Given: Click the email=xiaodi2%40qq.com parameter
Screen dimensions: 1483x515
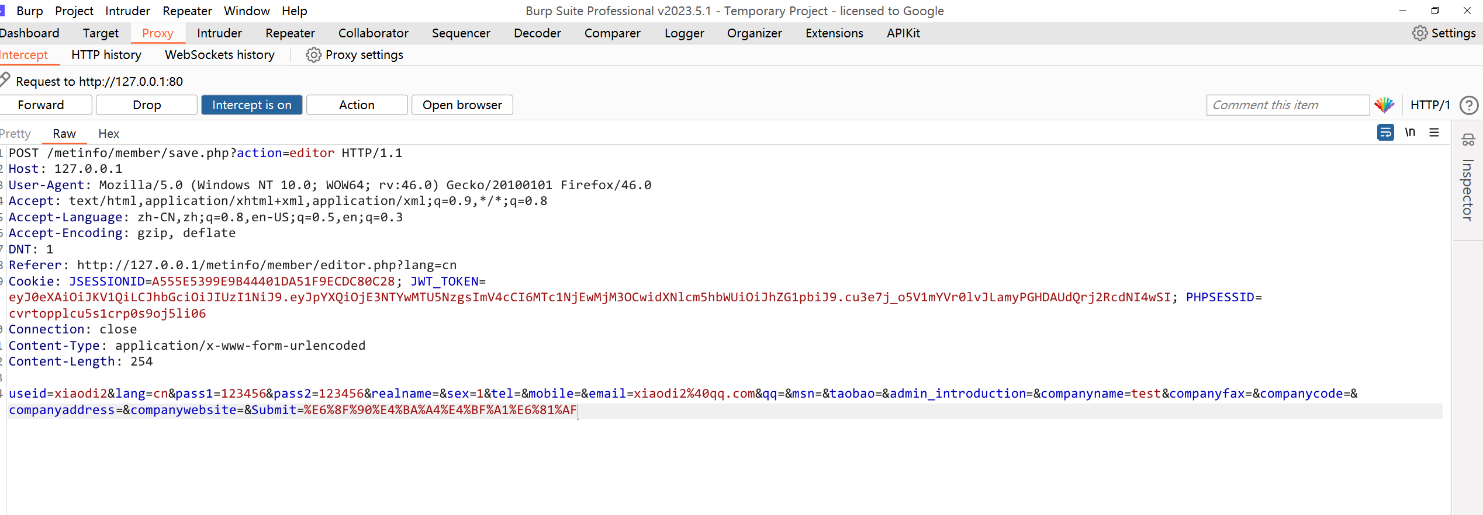Looking at the screenshot, I should tap(672, 394).
